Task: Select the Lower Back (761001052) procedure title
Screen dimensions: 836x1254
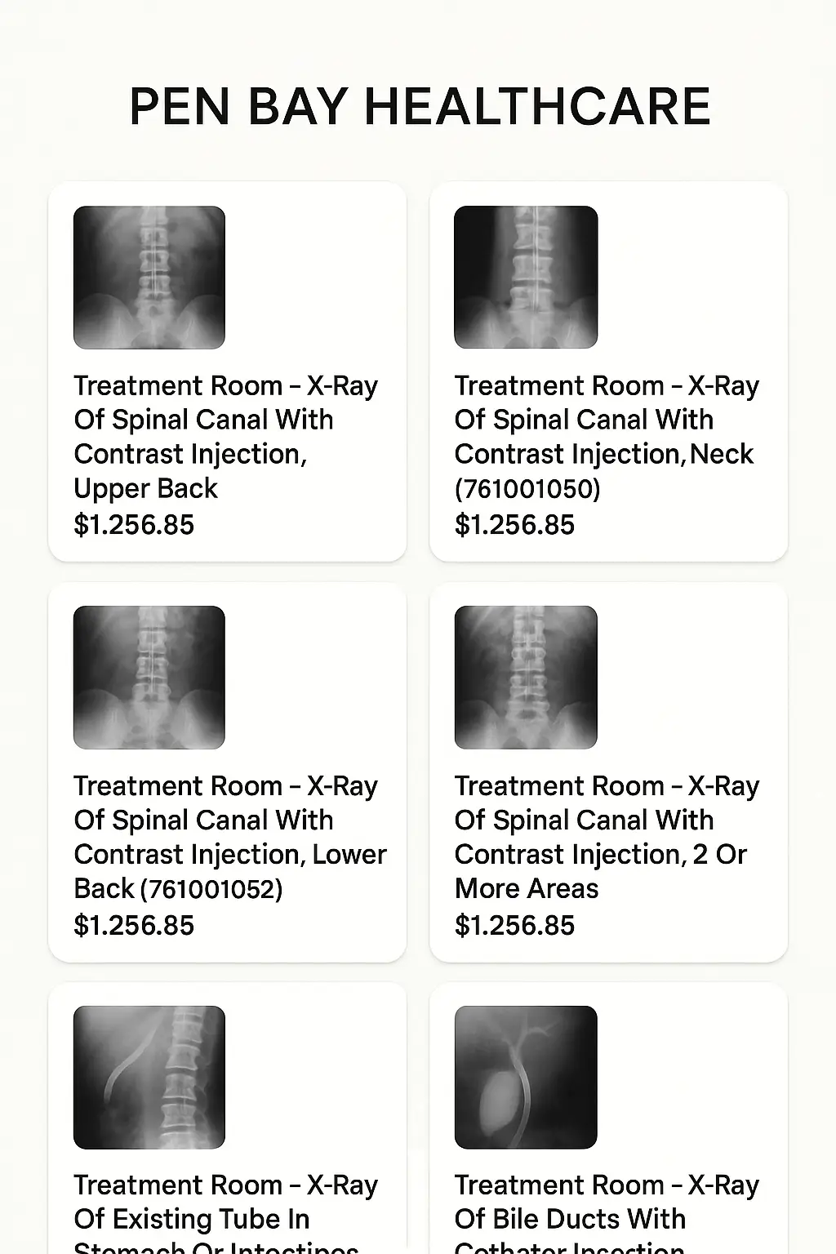Action: pyautogui.click(x=230, y=837)
